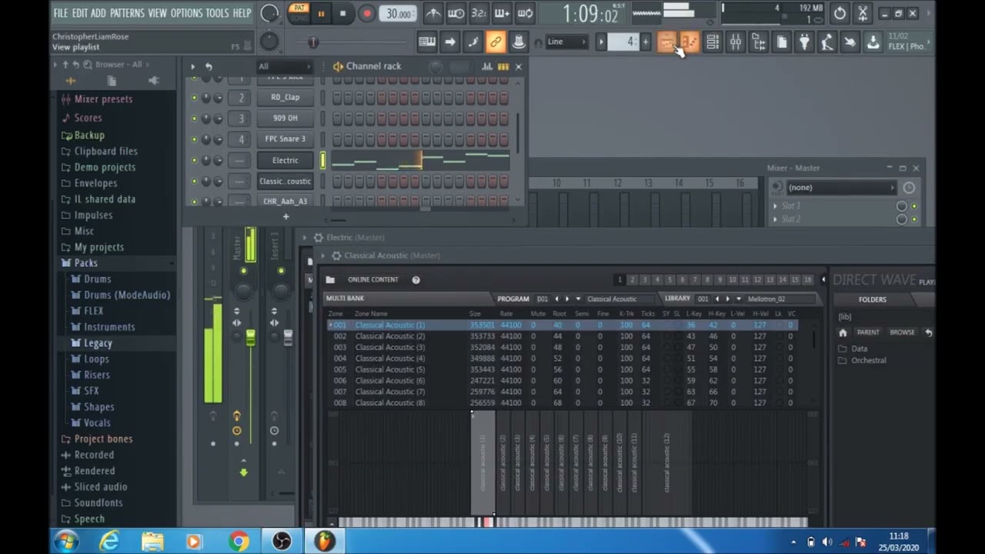Select the RD_Clap channel button
The height and width of the screenshot is (554, 985).
285,97
